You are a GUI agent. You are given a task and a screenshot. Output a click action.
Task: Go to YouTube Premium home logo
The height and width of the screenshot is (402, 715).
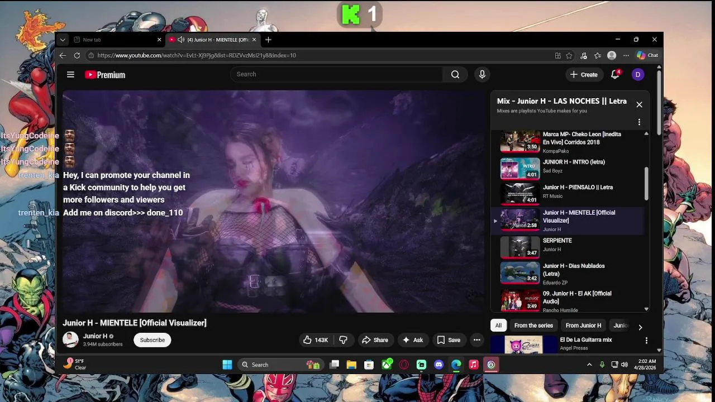click(x=105, y=75)
